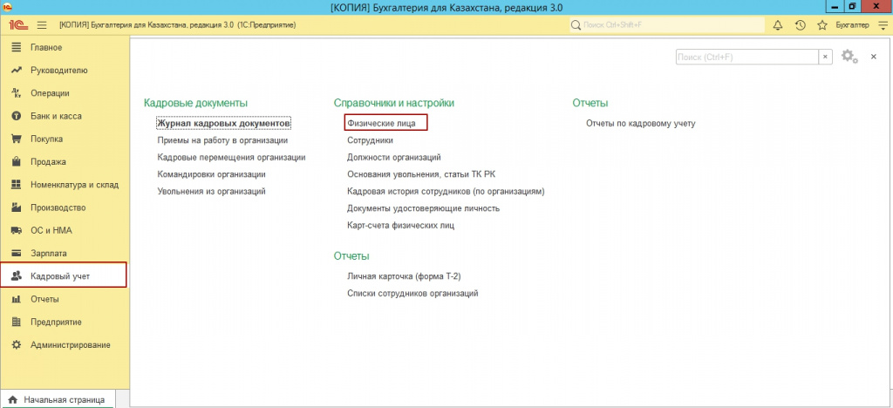
Task: Open the Сотрудники directory
Action: (370, 140)
